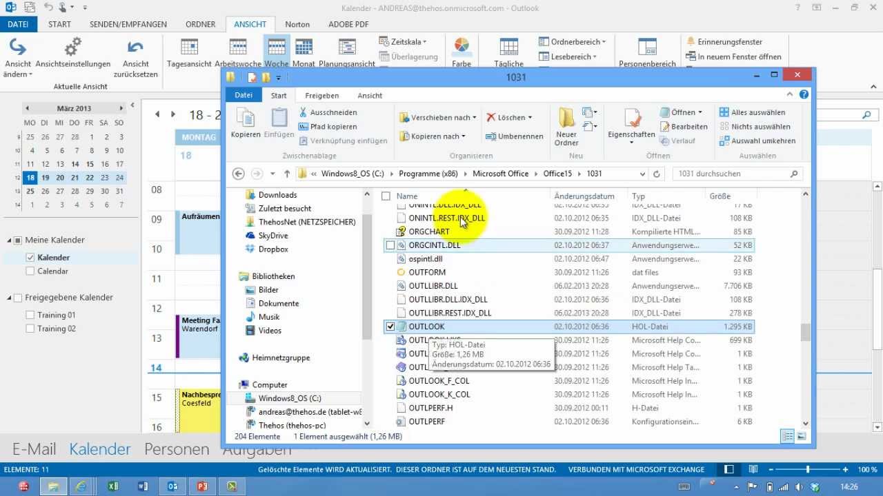This screenshot has width=883, height=496.
Task: Open Datei tab in Explorer window
Action: (244, 95)
